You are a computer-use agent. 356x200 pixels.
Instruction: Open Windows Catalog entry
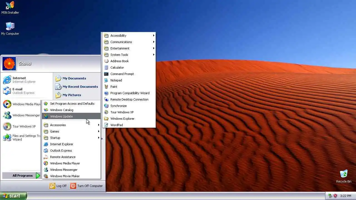coord(71,110)
